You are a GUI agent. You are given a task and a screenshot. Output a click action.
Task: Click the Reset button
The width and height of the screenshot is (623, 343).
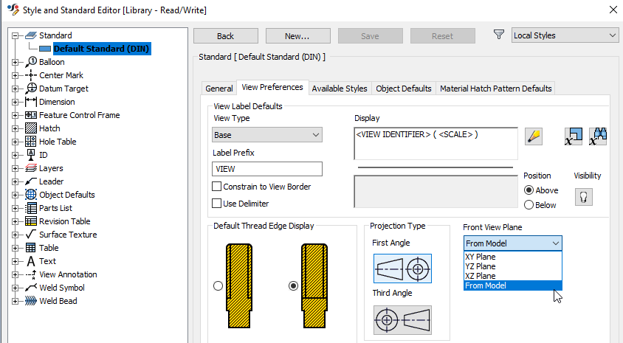point(443,35)
